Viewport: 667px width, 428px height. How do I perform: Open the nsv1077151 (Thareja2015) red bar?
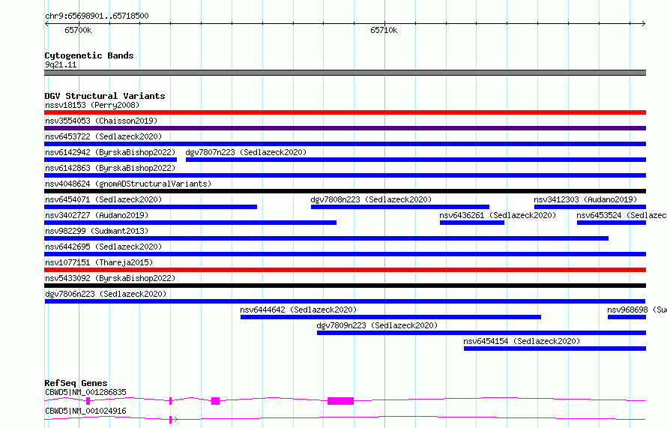[345, 270]
